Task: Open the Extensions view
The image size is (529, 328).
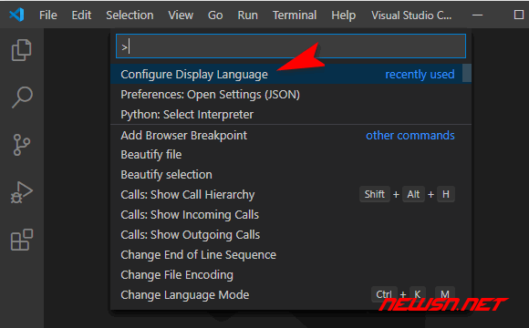Action: tap(22, 240)
